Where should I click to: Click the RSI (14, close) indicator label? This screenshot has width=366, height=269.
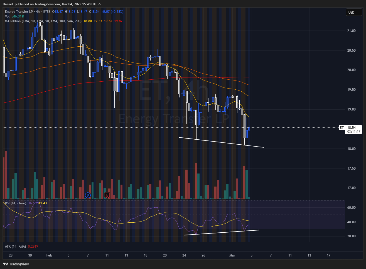pos(16,203)
